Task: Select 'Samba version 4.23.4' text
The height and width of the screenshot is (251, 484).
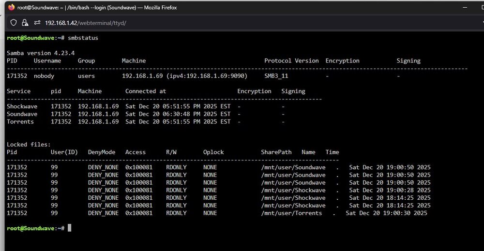Action: tap(41, 53)
